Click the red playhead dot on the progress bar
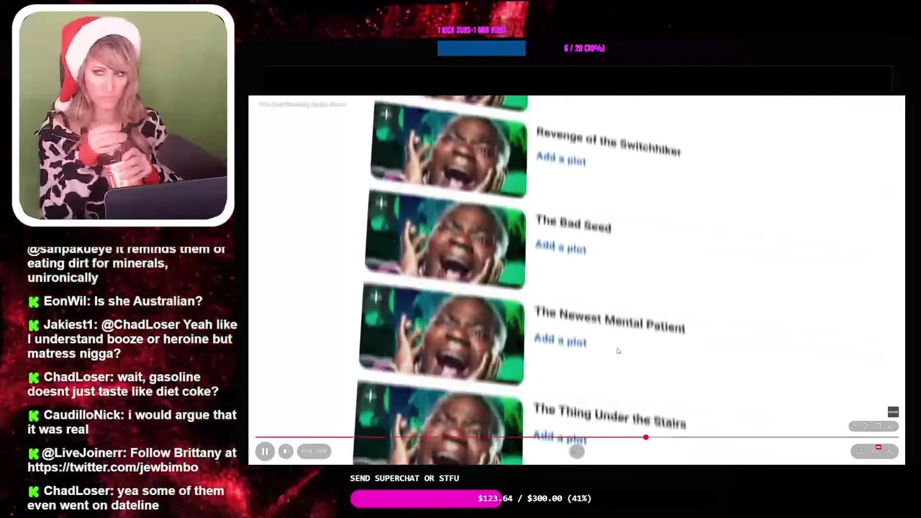The width and height of the screenshot is (921, 518). (645, 437)
